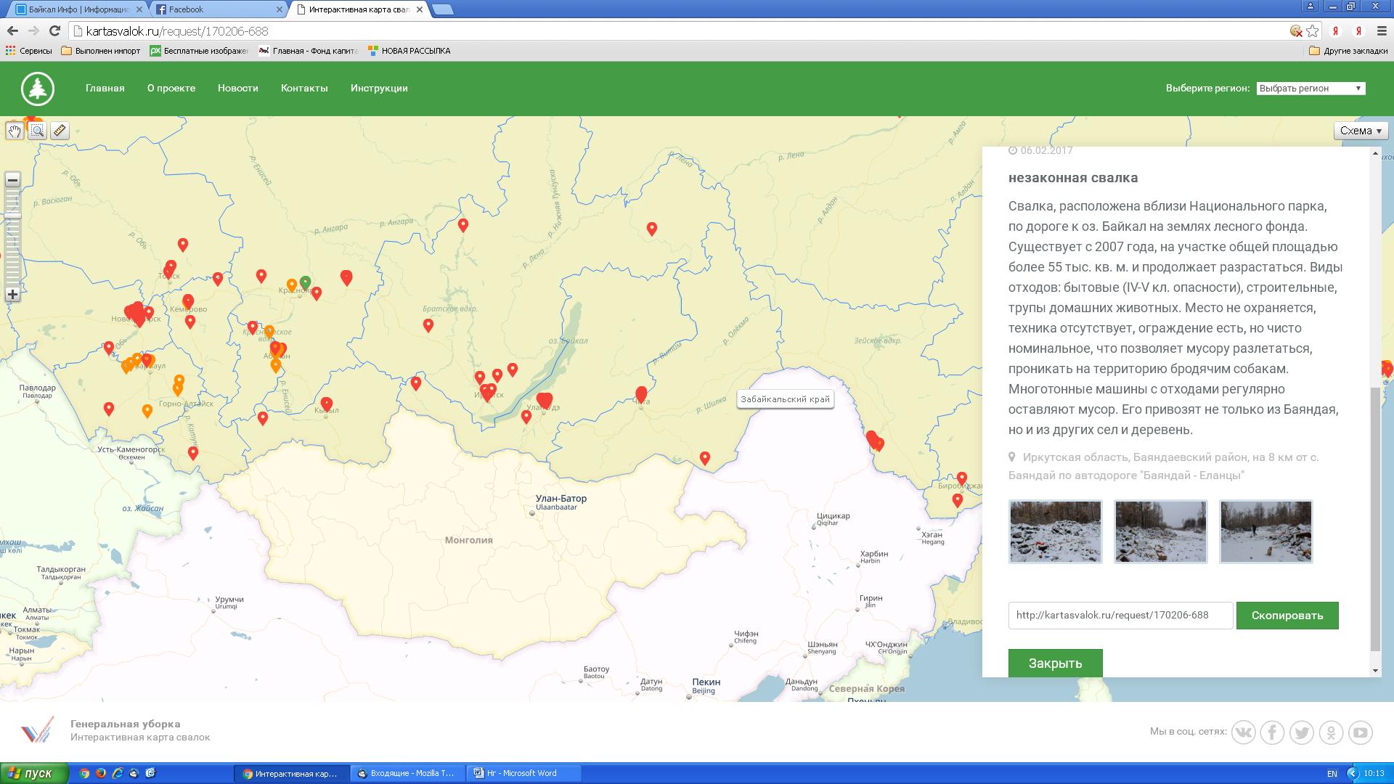
Task: Click the browser forward arrow
Action: tap(33, 31)
